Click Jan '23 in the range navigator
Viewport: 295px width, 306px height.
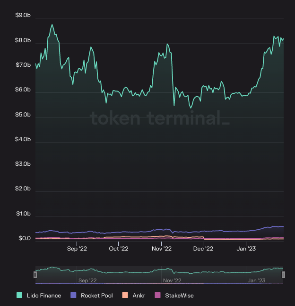(x=256, y=280)
